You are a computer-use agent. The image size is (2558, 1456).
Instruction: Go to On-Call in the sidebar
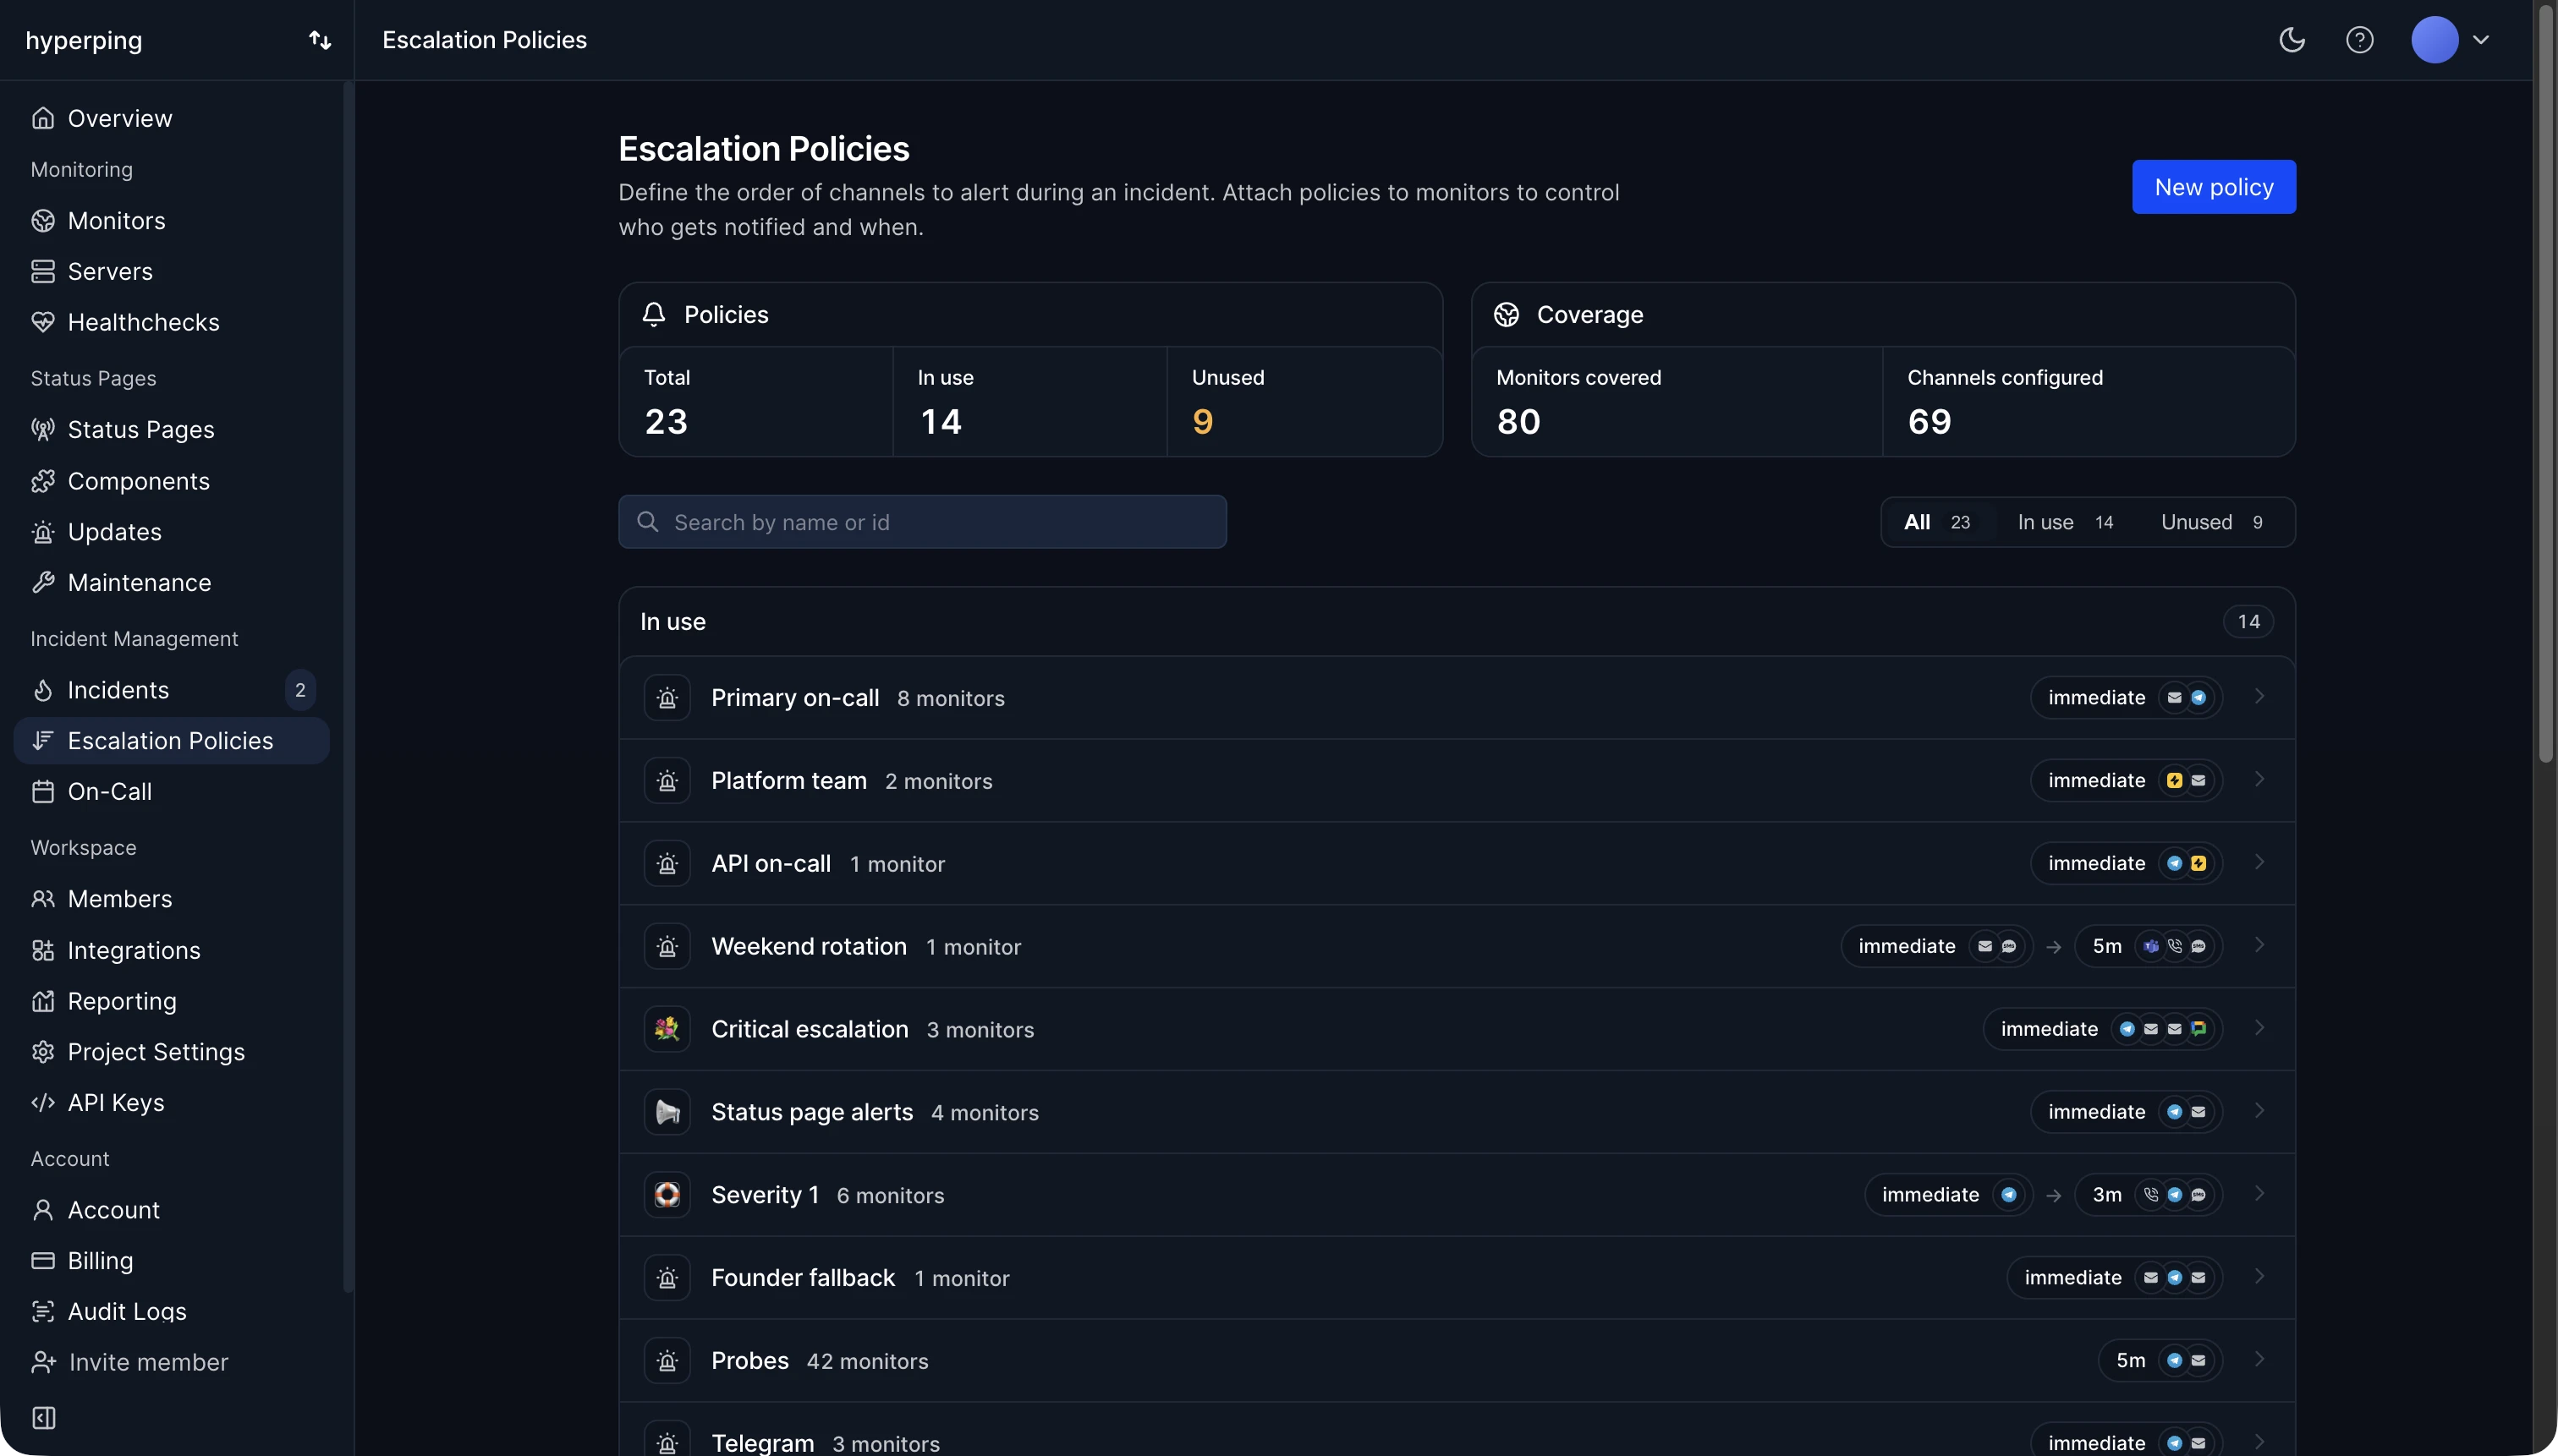point(171,792)
